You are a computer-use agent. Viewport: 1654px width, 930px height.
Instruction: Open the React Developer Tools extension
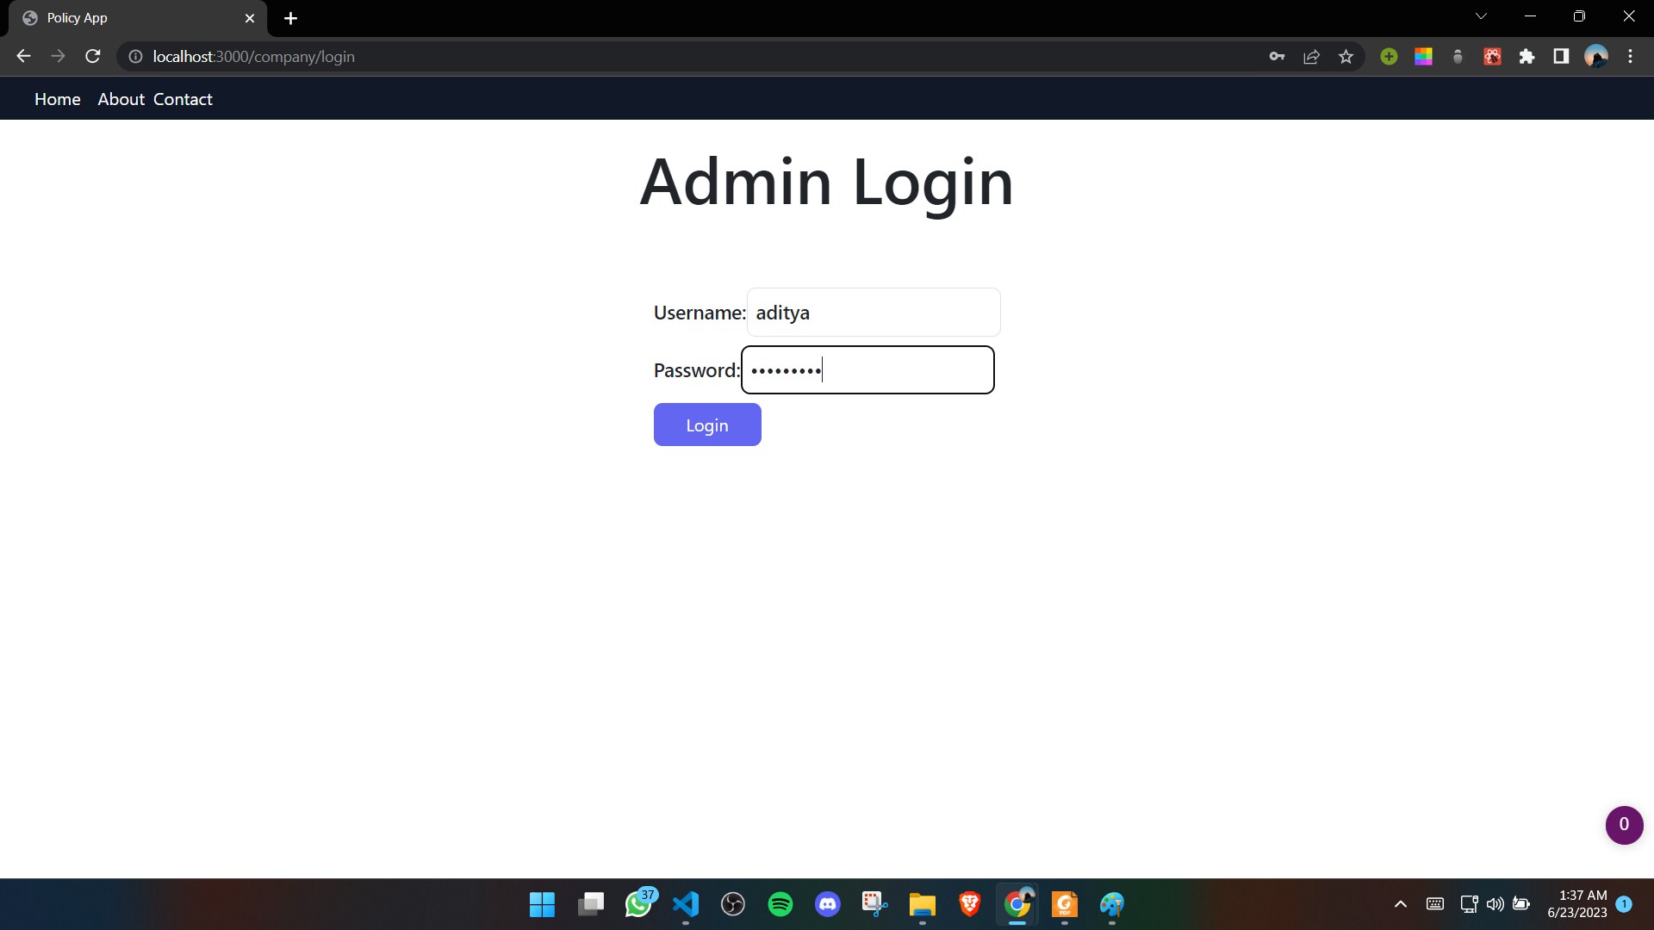1492,56
